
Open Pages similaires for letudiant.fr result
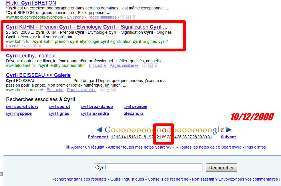(124, 66)
